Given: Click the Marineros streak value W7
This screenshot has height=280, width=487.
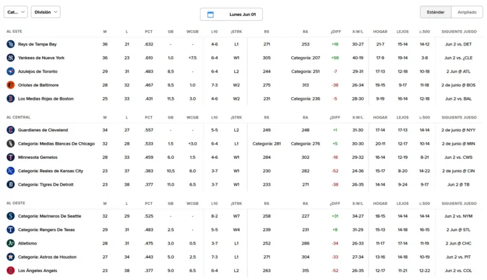Looking at the screenshot, I should 236,216.
